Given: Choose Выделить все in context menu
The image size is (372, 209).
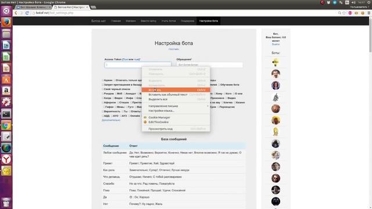Looking at the screenshot, I should [x=176, y=99].
